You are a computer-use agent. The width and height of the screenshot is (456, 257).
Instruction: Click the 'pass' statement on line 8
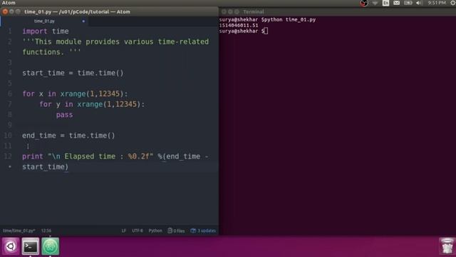click(65, 115)
